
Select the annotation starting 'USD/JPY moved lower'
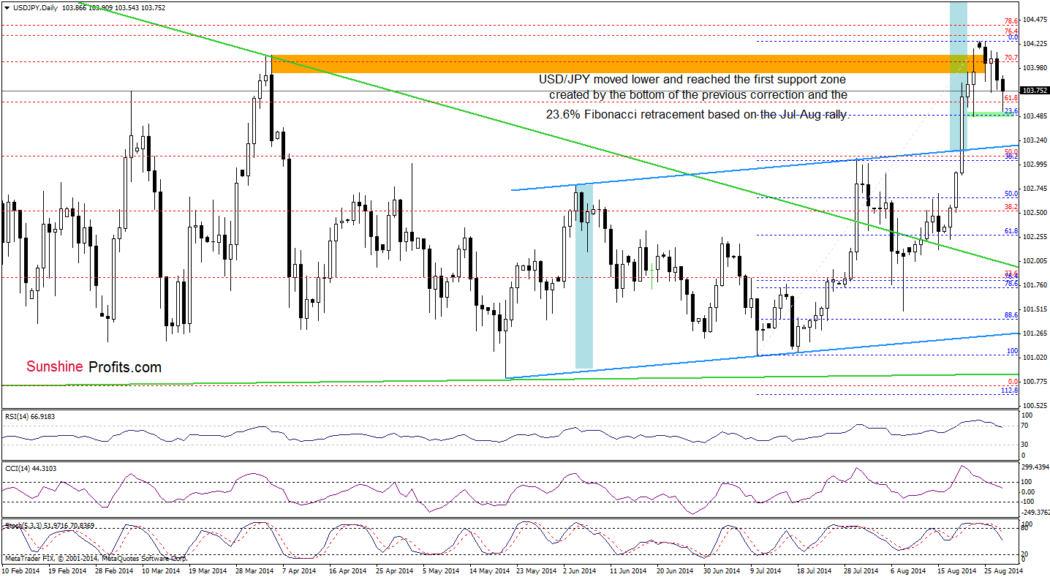pyautogui.click(x=693, y=96)
